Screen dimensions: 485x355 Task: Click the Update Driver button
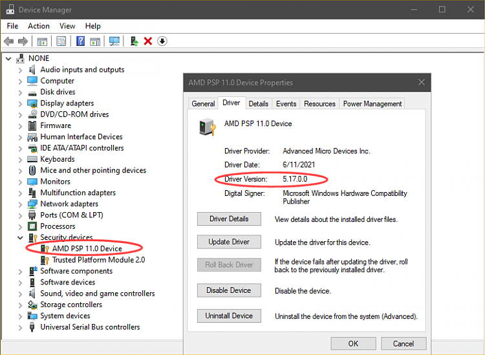[x=229, y=242]
